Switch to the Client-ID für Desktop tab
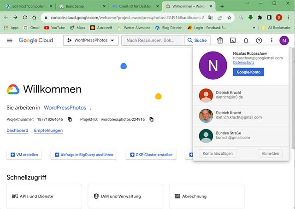The height and width of the screenshot is (209, 295). (x=134, y=6)
